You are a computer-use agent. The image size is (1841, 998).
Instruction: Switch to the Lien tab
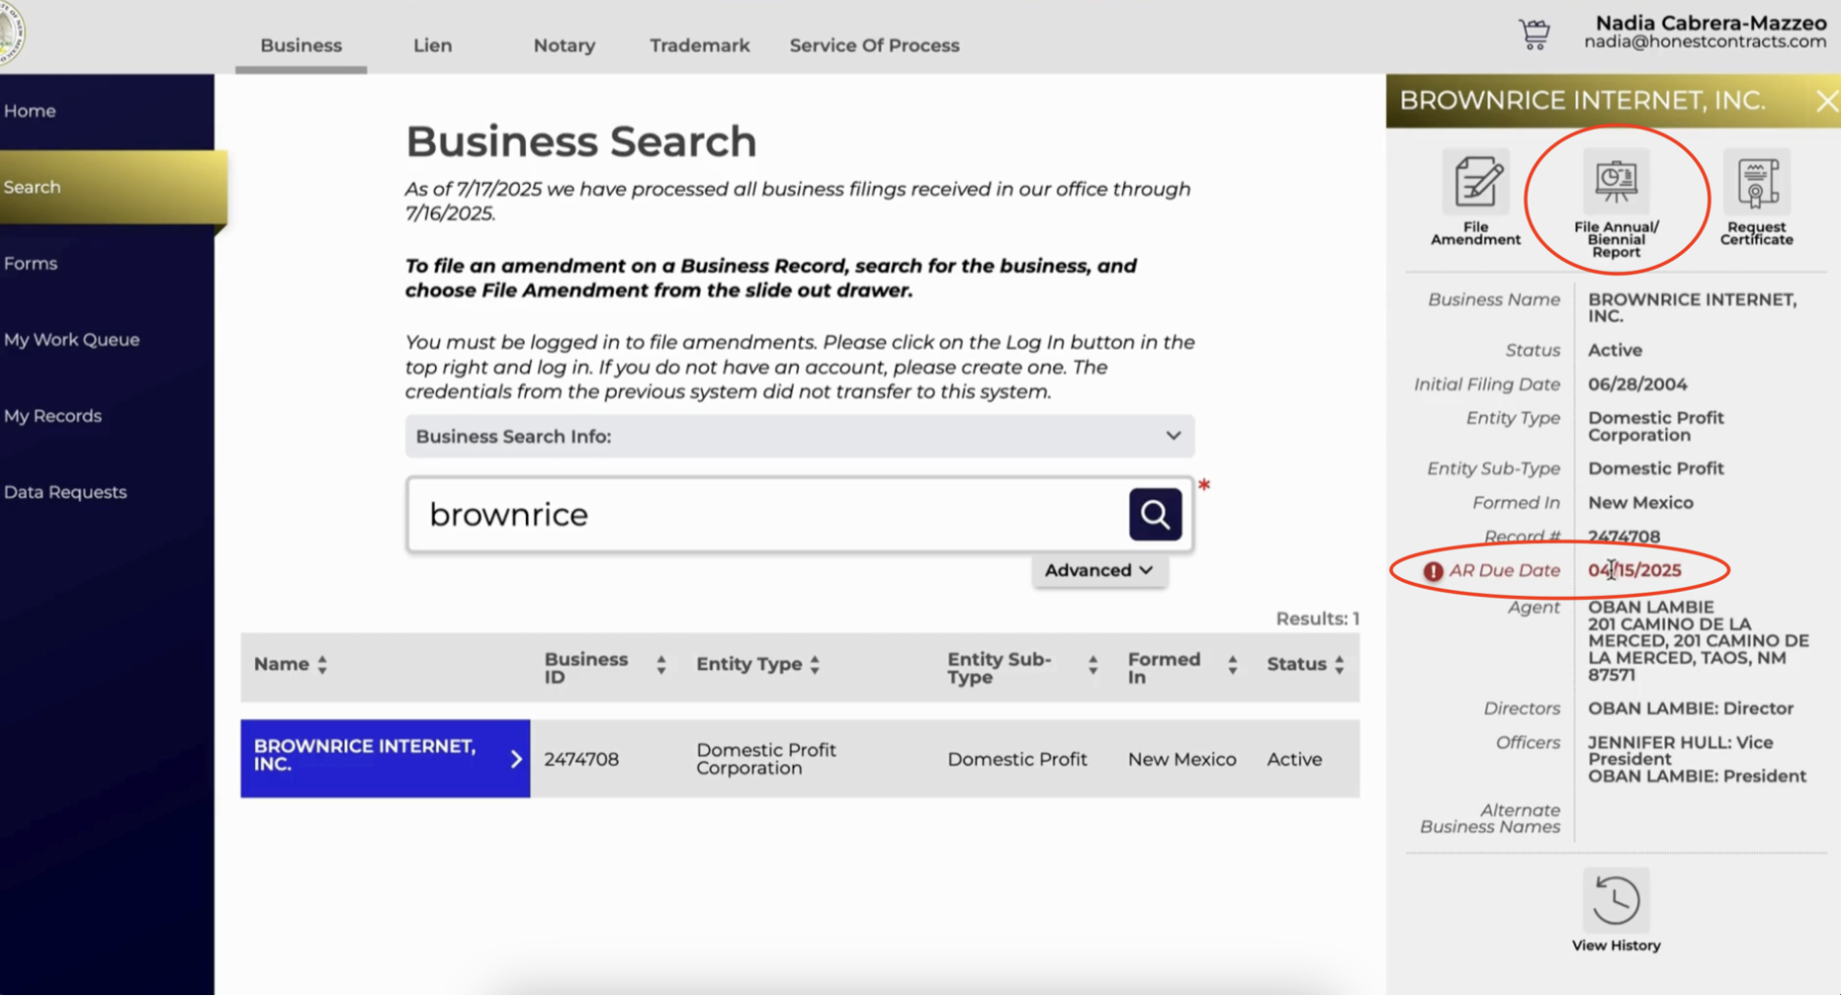point(432,45)
